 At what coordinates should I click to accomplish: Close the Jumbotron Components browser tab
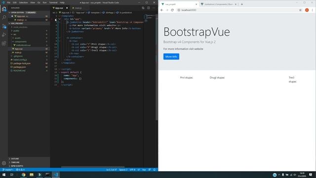236,4
